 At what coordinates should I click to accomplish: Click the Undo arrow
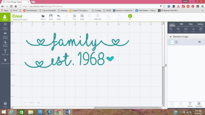pos(59,17)
